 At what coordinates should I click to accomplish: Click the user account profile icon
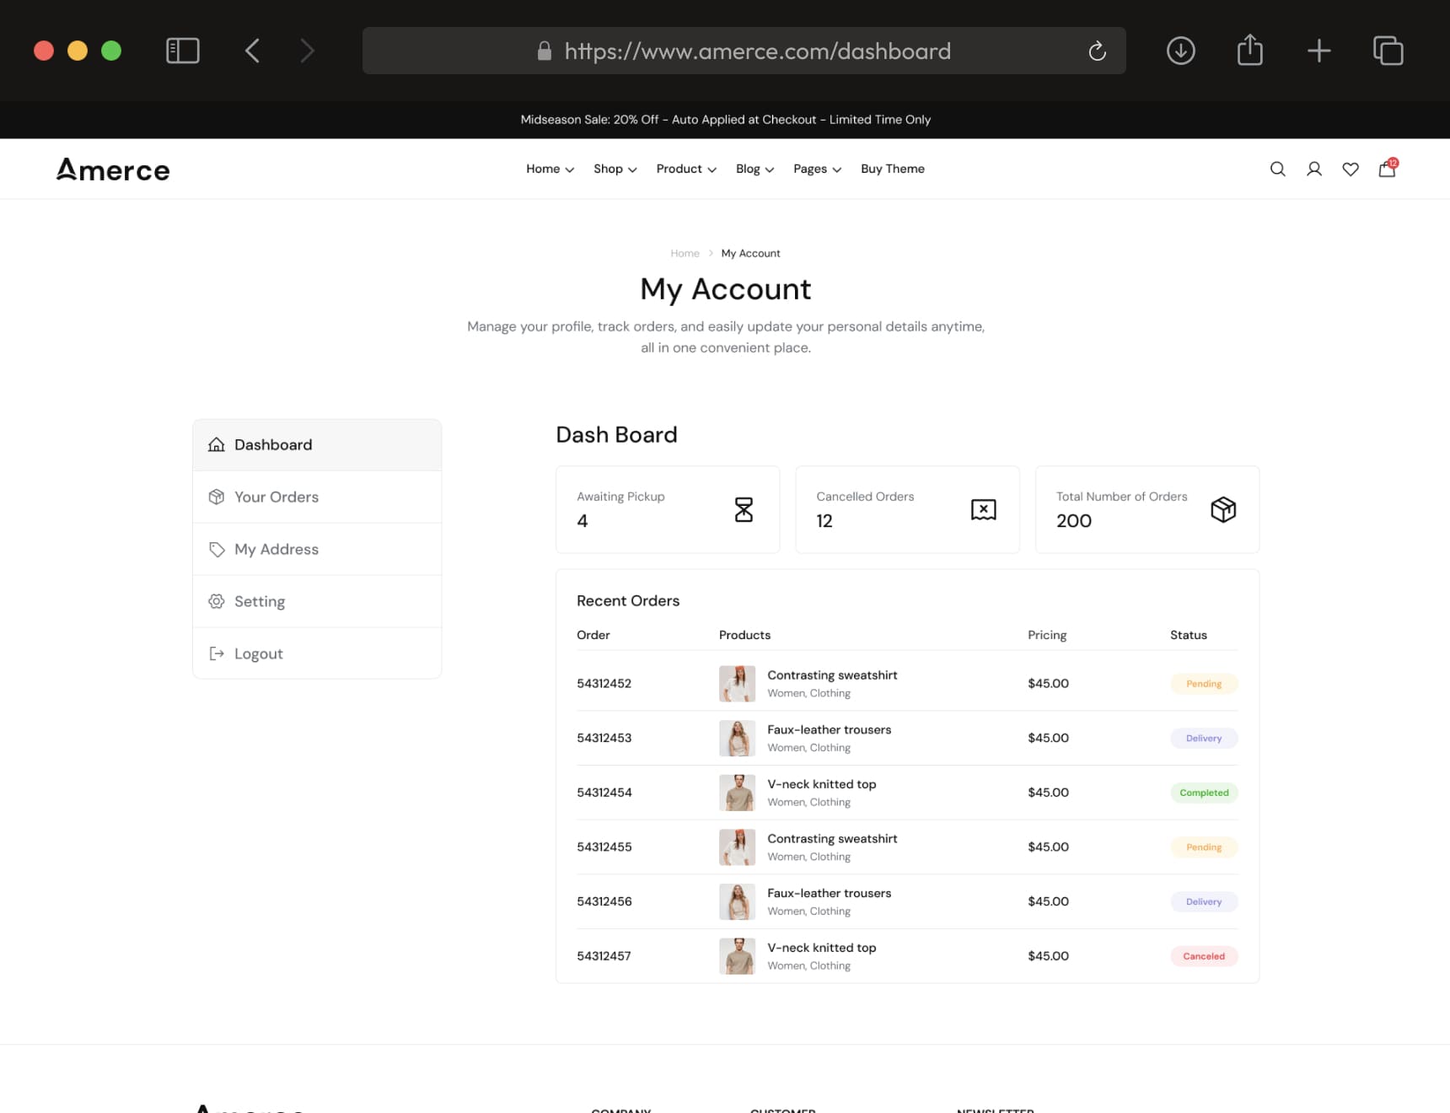1313,169
